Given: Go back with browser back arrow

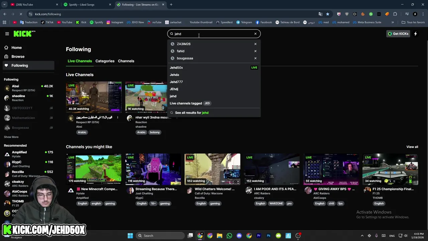Looking at the screenshot, I should (5, 14).
